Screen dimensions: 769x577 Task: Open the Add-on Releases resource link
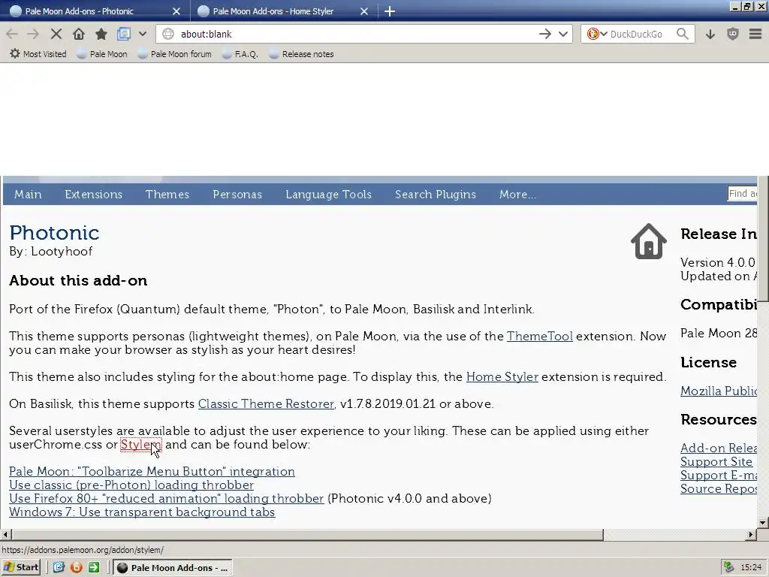coord(719,448)
